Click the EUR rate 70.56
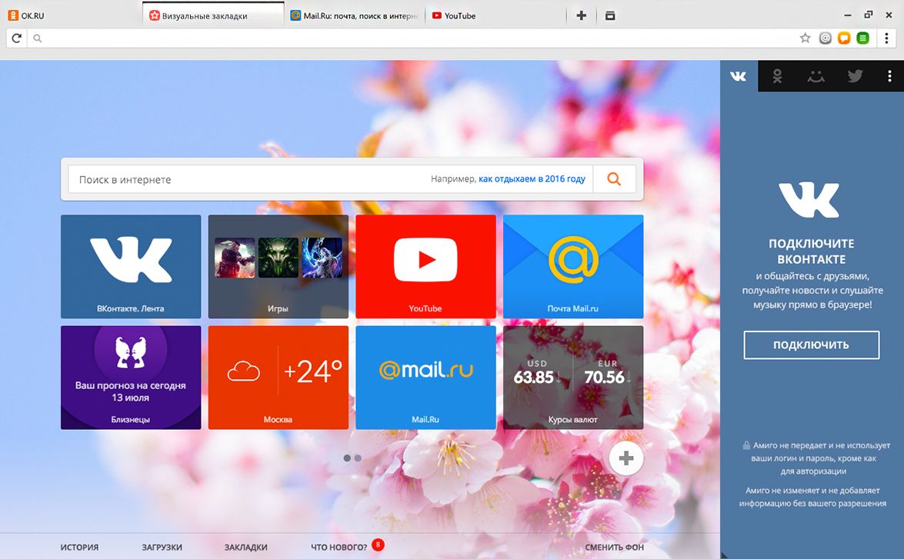The image size is (904, 559). [x=604, y=378]
